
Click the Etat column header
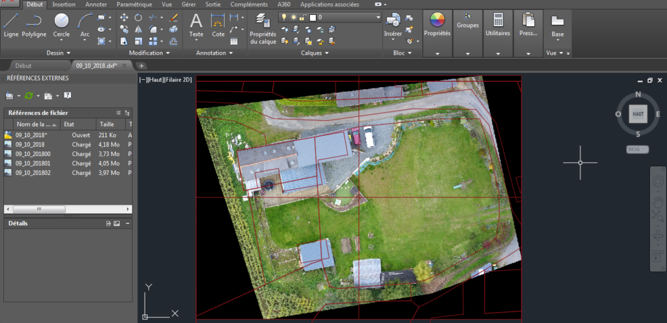pos(78,124)
